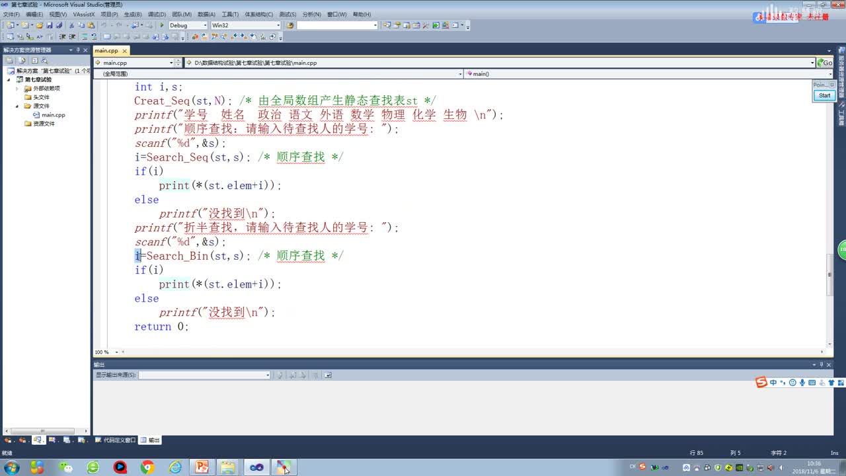
Task: Click the PowerPoint taskbar icon
Action: 202,467
